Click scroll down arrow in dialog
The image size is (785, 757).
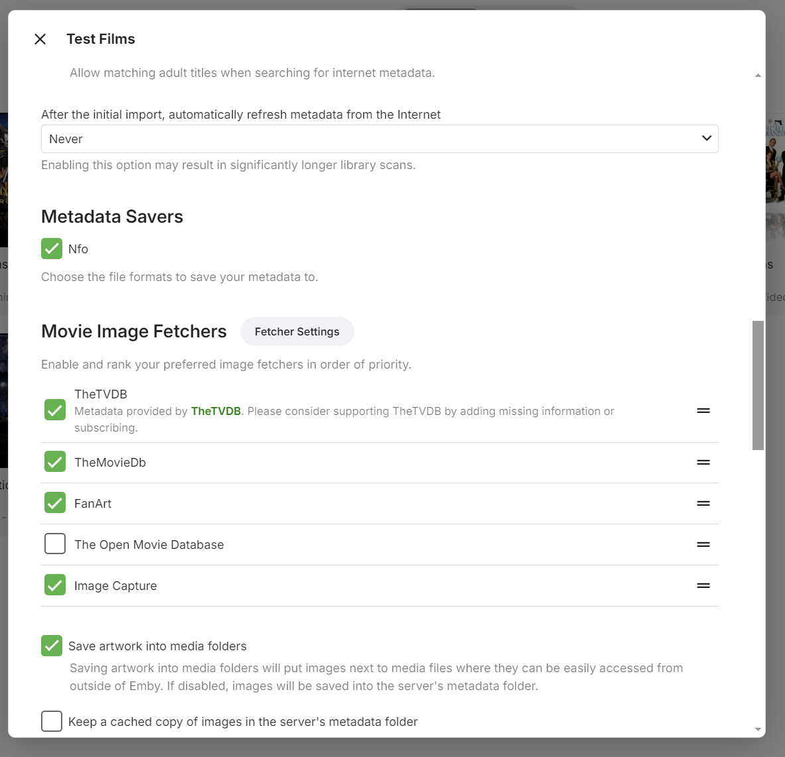pyautogui.click(x=758, y=729)
